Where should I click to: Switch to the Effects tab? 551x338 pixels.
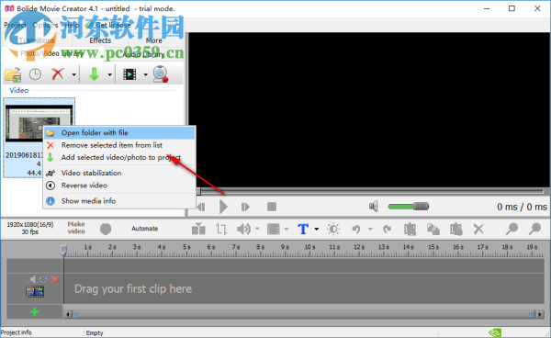(x=100, y=40)
